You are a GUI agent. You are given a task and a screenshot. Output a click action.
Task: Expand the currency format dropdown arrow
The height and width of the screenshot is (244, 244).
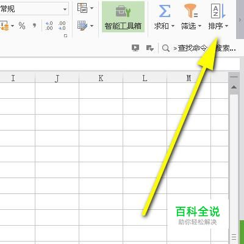[13, 26]
